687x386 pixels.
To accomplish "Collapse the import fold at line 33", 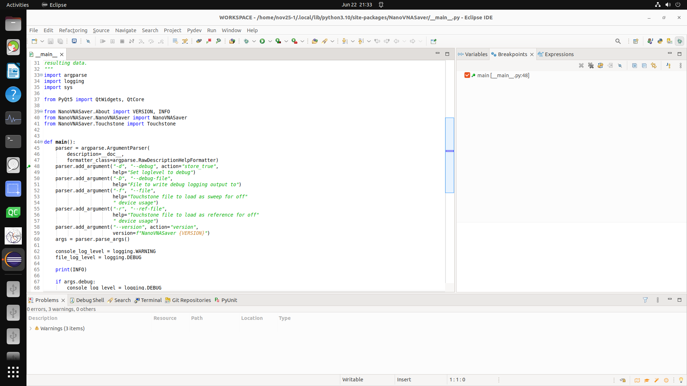I will (42, 75).
